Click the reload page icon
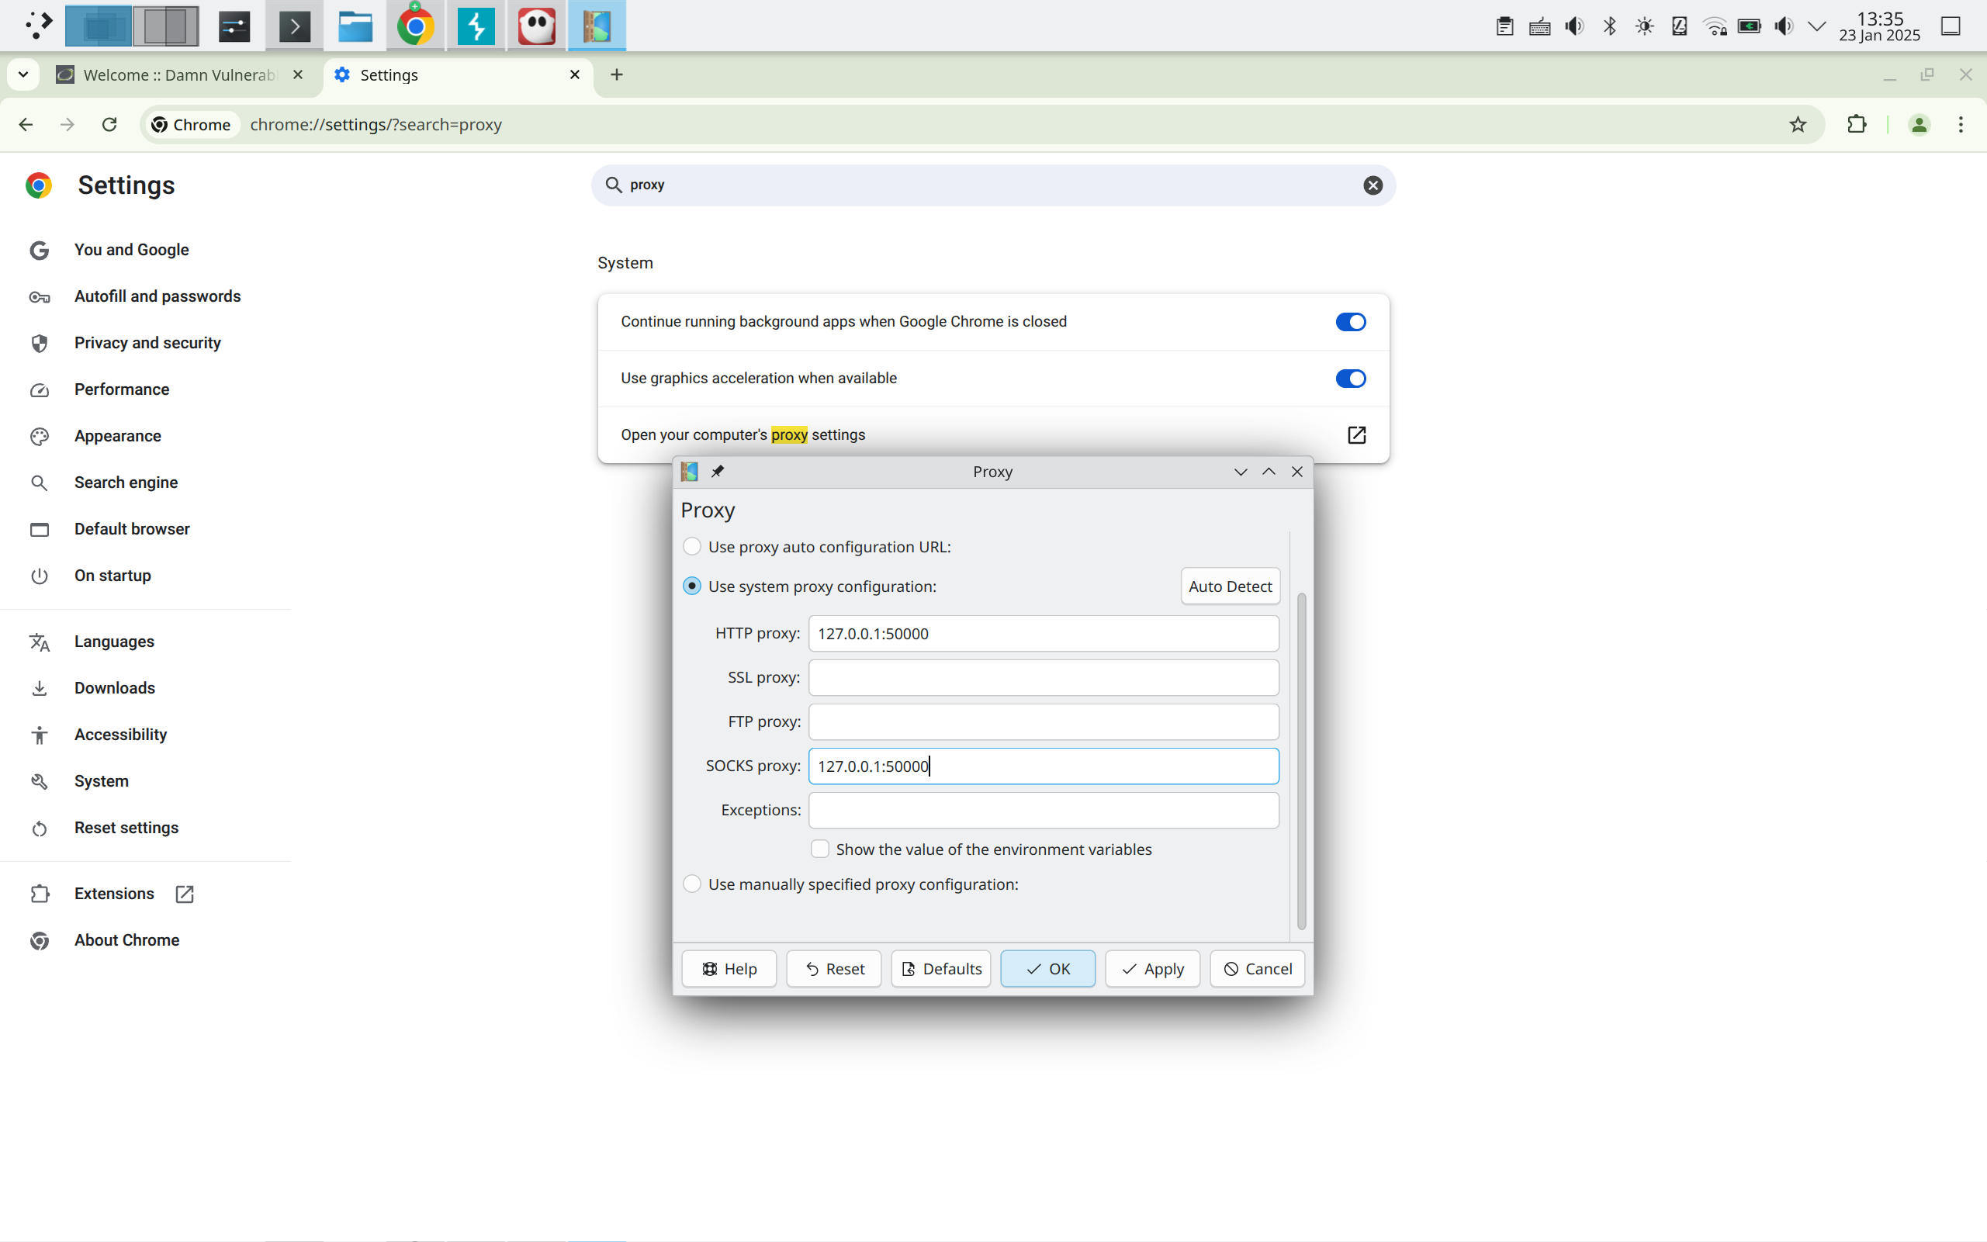The height and width of the screenshot is (1242, 1987). tap(109, 125)
